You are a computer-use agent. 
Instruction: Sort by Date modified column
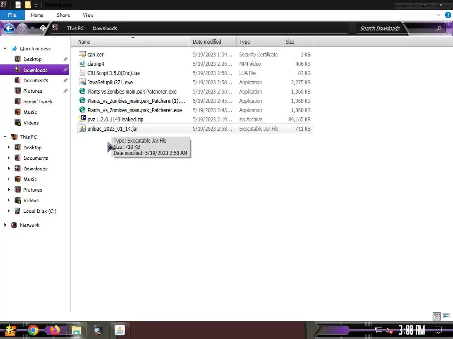pos(213,42)
